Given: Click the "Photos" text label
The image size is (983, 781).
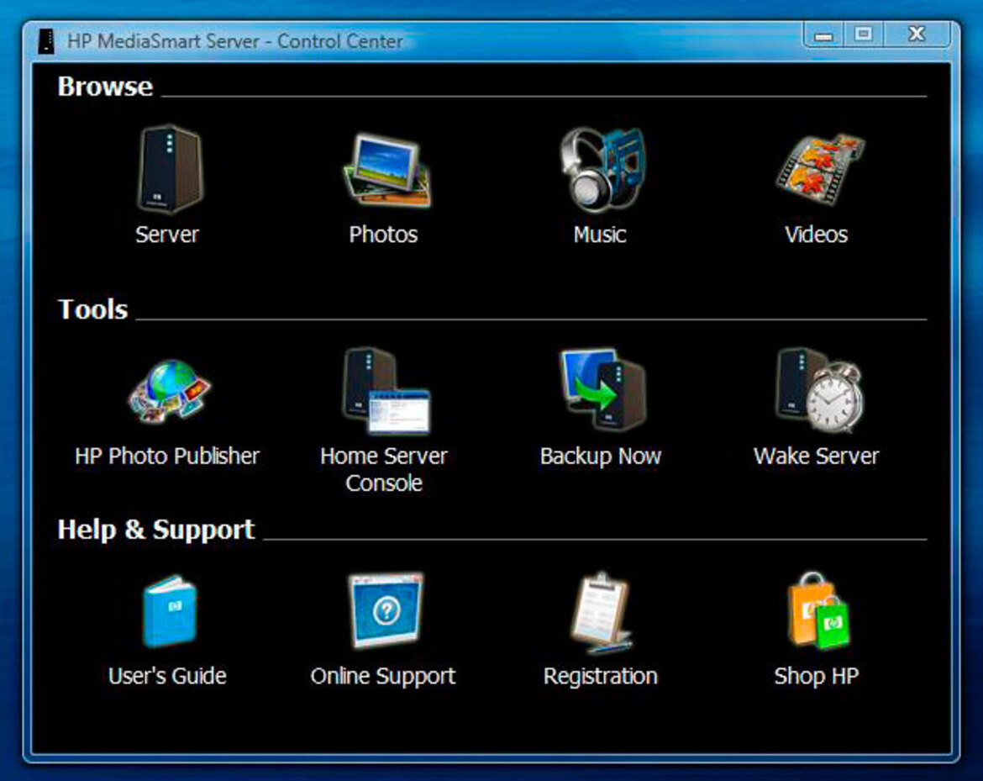Looking at the screenshot, I should tap(383, 235).
